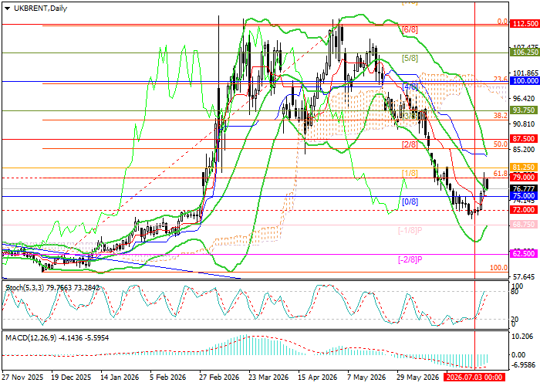Image resolution: width=540 pixels, height=386 pixels.
Task: Select the [-2/8]P Murrey level label
Action: [410, 259]
